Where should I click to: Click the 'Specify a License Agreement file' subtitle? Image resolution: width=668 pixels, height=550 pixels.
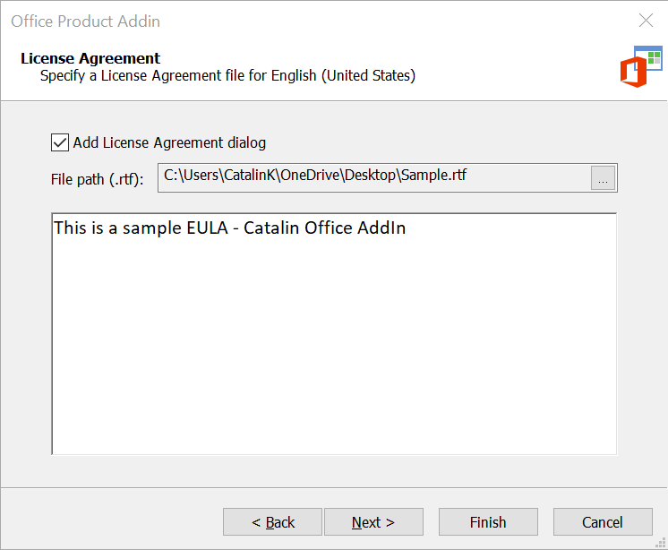click(x=228, y=76)
